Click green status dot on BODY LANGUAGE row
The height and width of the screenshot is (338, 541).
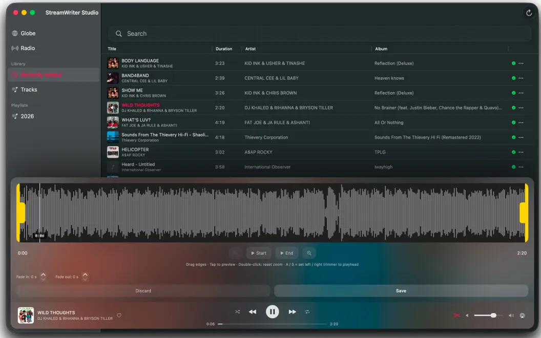[513, 63]
